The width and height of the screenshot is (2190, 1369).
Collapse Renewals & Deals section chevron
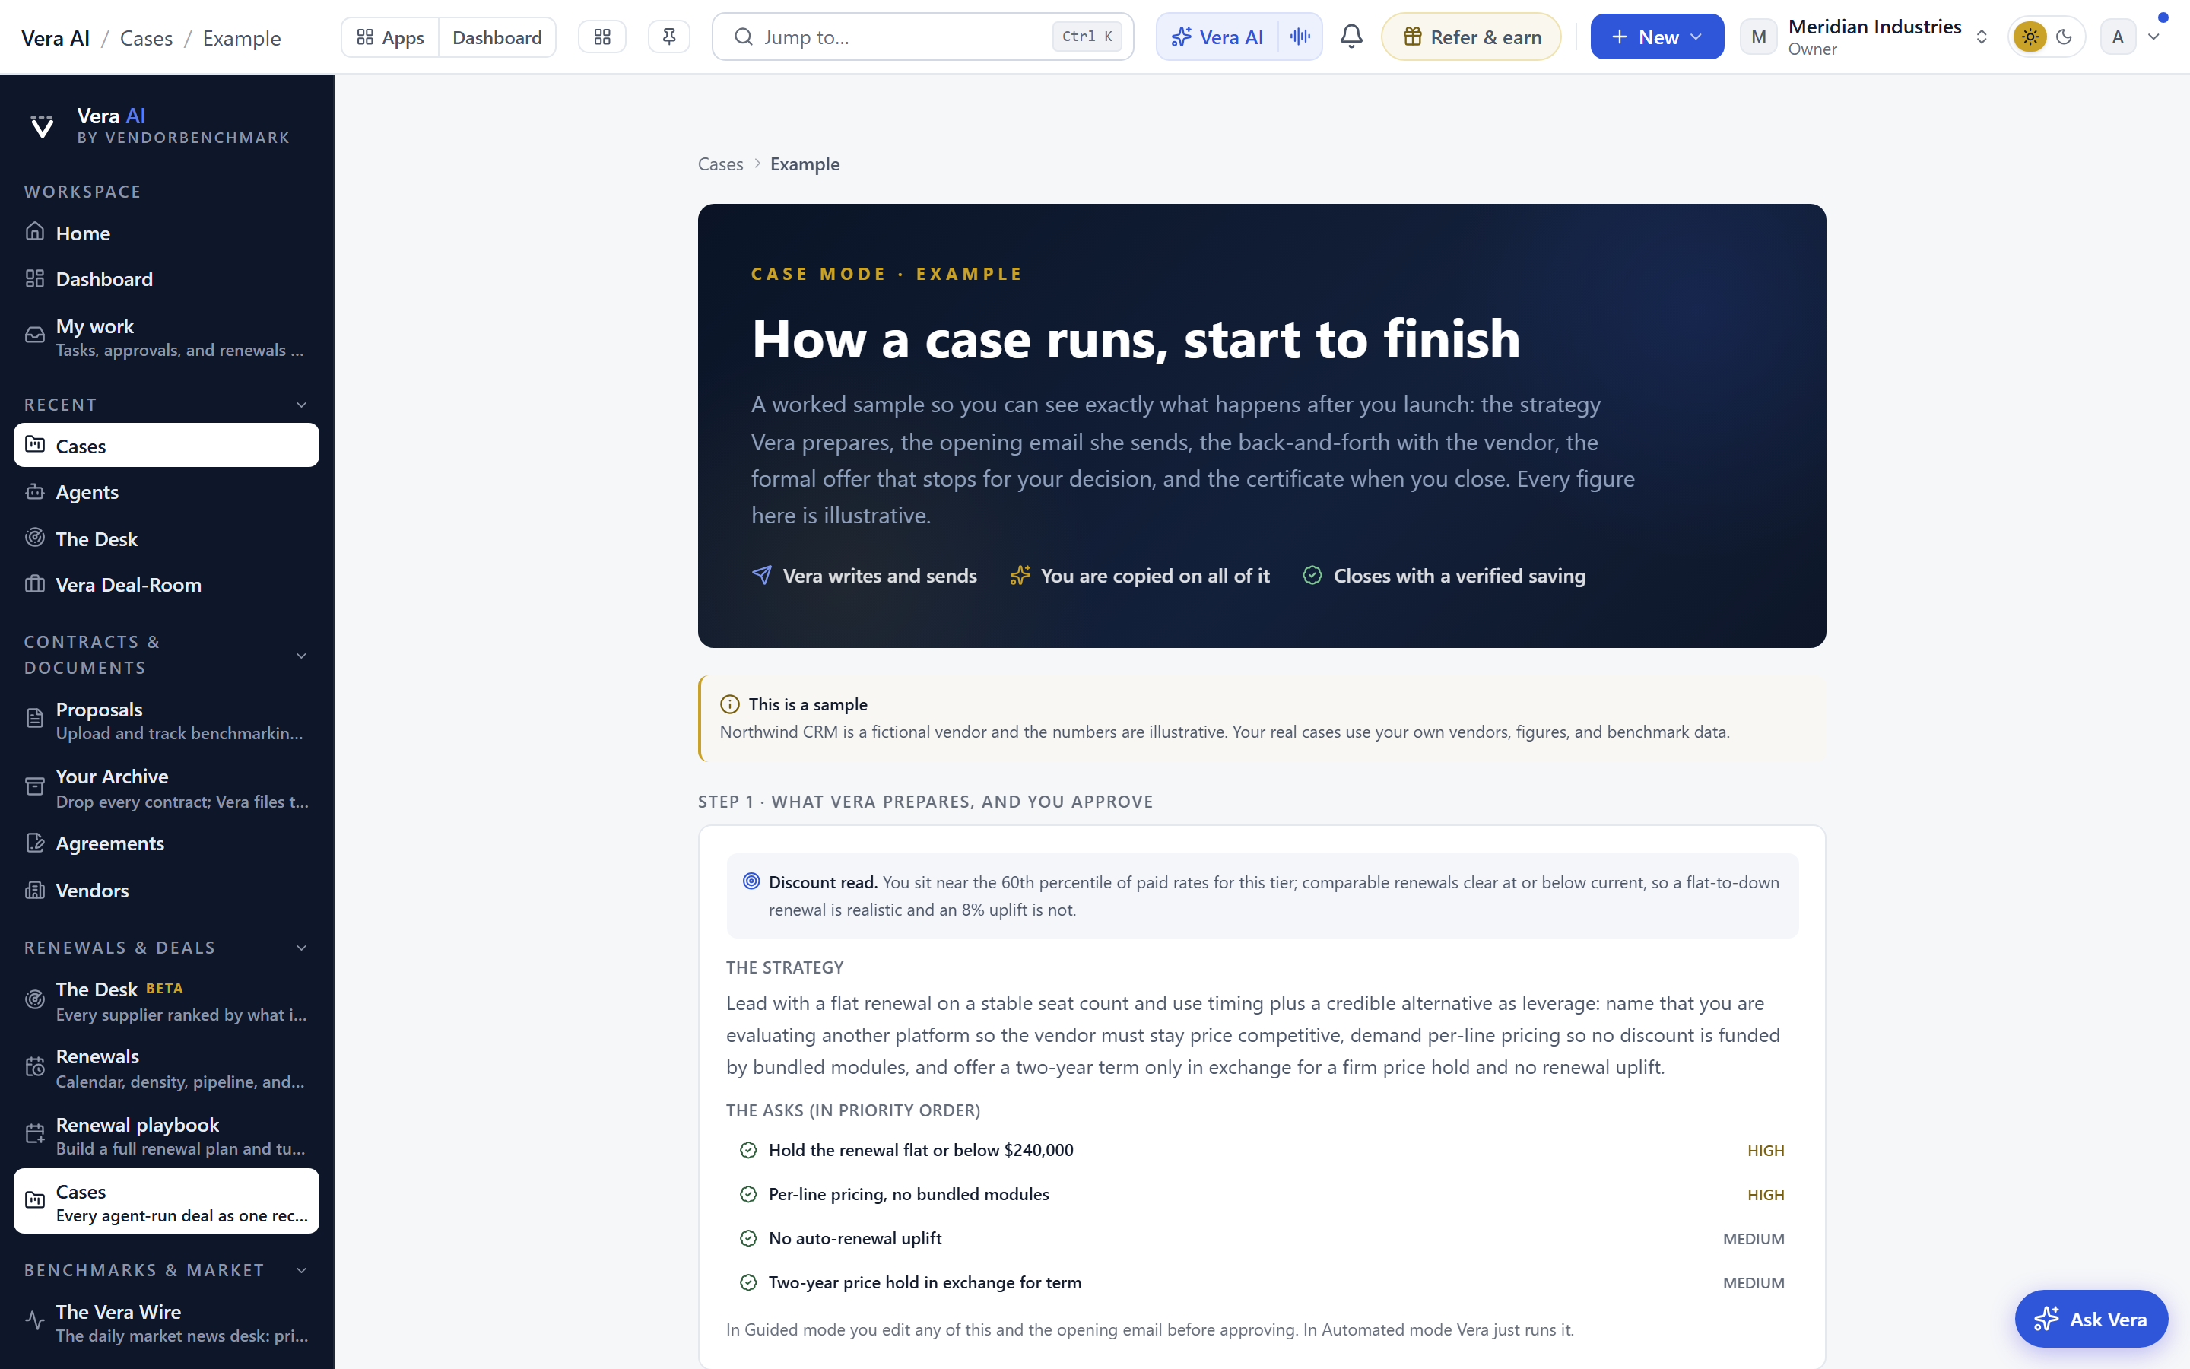point(301,948)
